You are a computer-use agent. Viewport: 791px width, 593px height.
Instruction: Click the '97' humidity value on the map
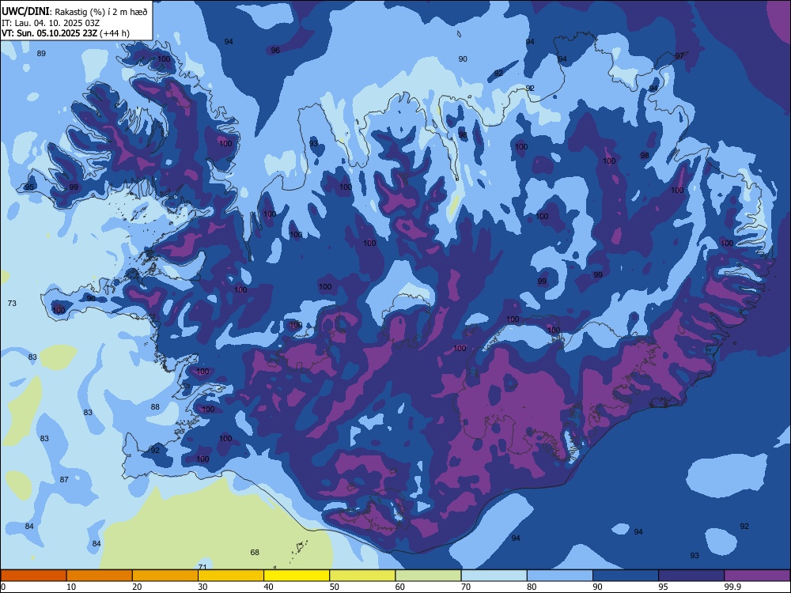[679, 55]
